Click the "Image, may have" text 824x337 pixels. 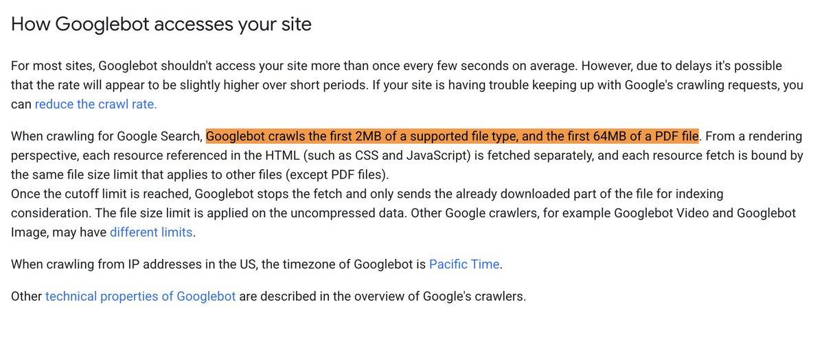pos(58,232)
